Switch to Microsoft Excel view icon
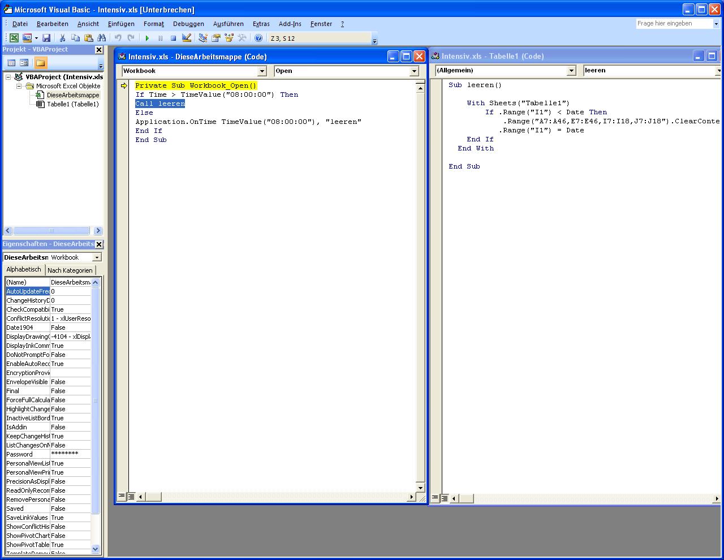 [14, 38]
